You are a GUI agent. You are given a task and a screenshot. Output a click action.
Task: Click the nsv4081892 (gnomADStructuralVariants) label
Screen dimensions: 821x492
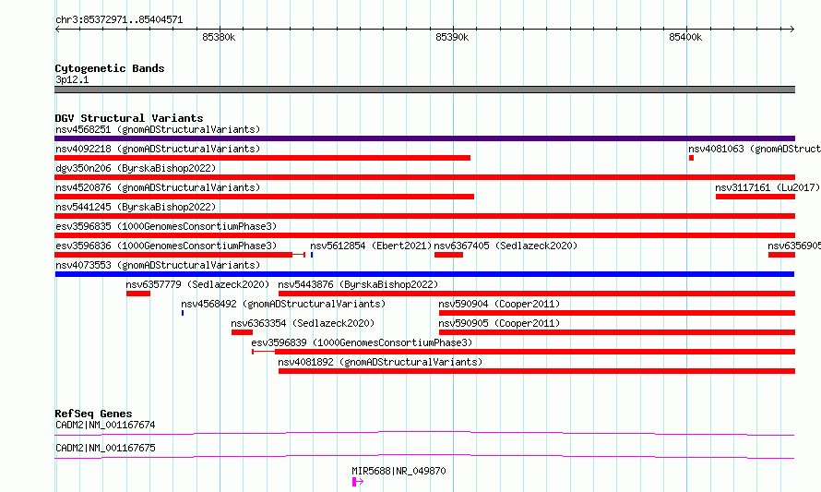(380, 362)
